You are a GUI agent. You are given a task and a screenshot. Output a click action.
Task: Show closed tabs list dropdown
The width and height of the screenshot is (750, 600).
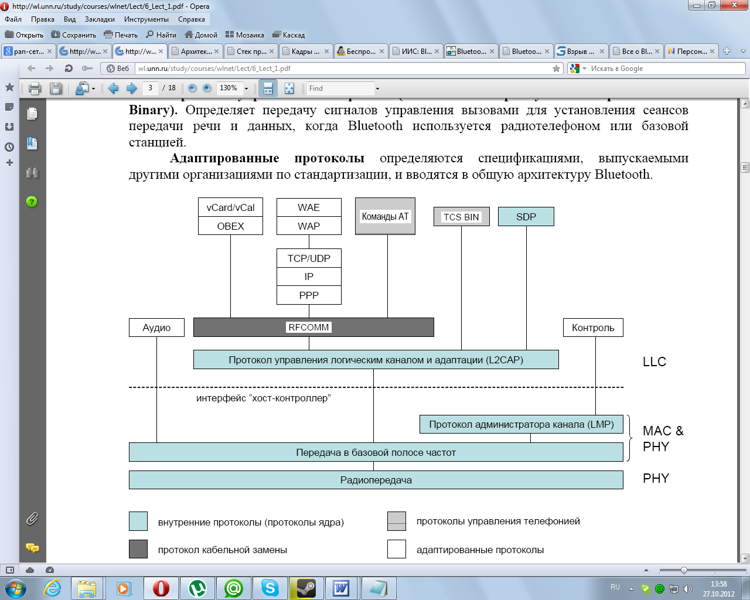coord(743,51)
